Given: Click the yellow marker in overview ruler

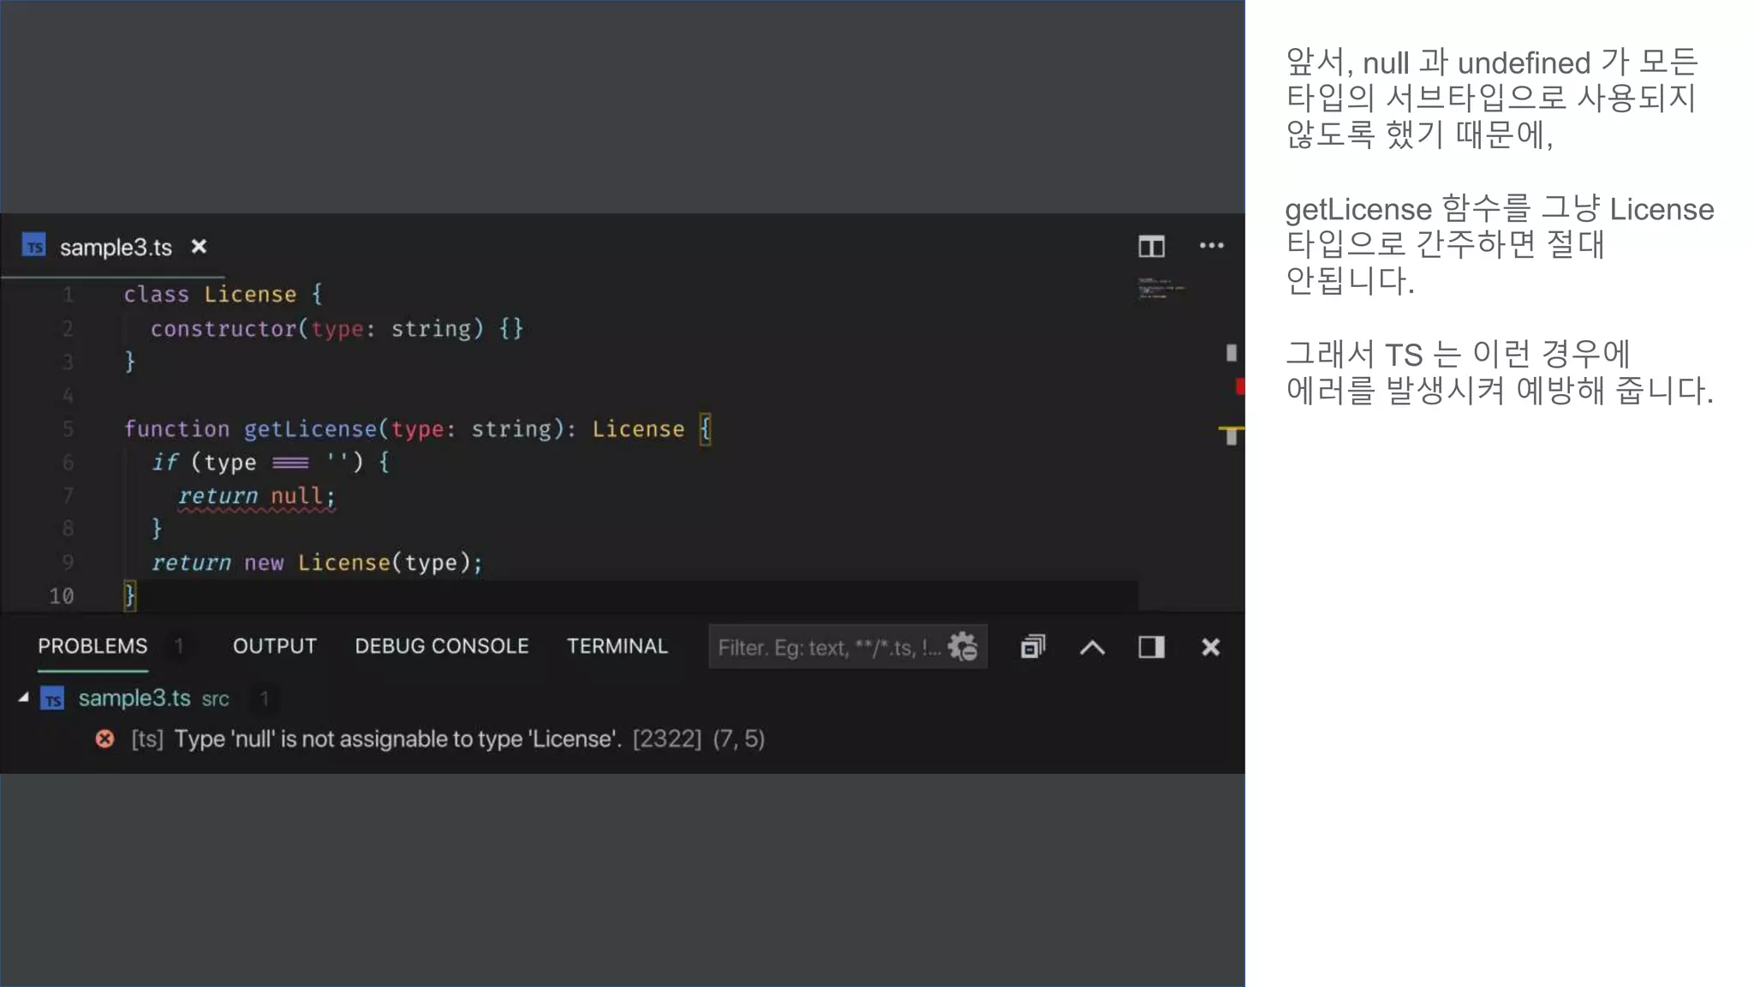Looking at the screenshot, I should click(x=1231, y=428).
